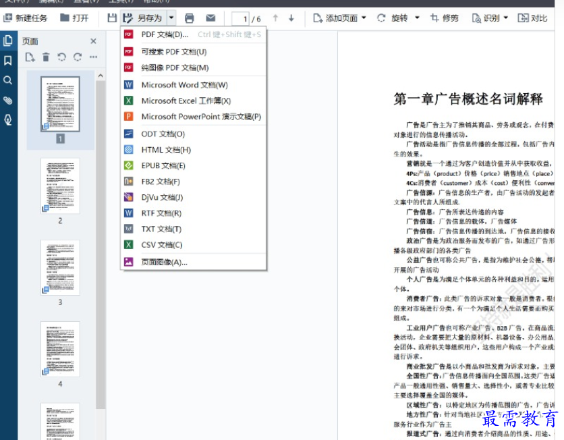Close the Pages (页面) panel
This screenshot has width=564, height=440.
pyautogui.click(x=93, y=41)
